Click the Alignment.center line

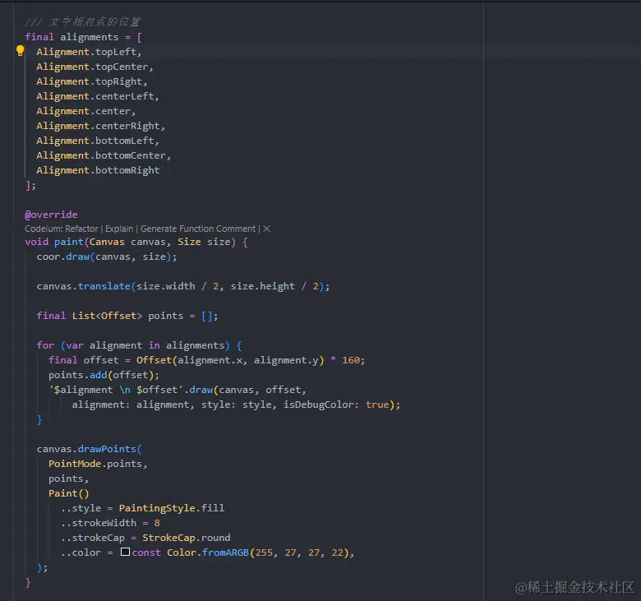pos(85,111)
